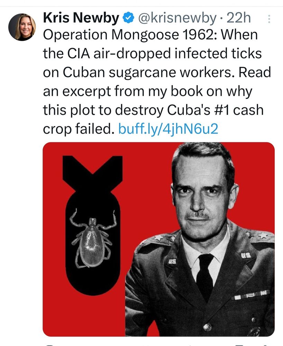This screenshot has height=346, width=283.
Task: Click the right US collar insignia
Action: pyautogui.click(x=246, y=256)
